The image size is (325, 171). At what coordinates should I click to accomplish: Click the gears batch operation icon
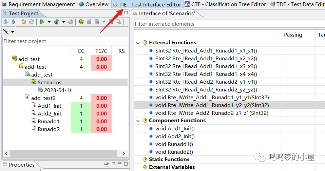point(71,22)
